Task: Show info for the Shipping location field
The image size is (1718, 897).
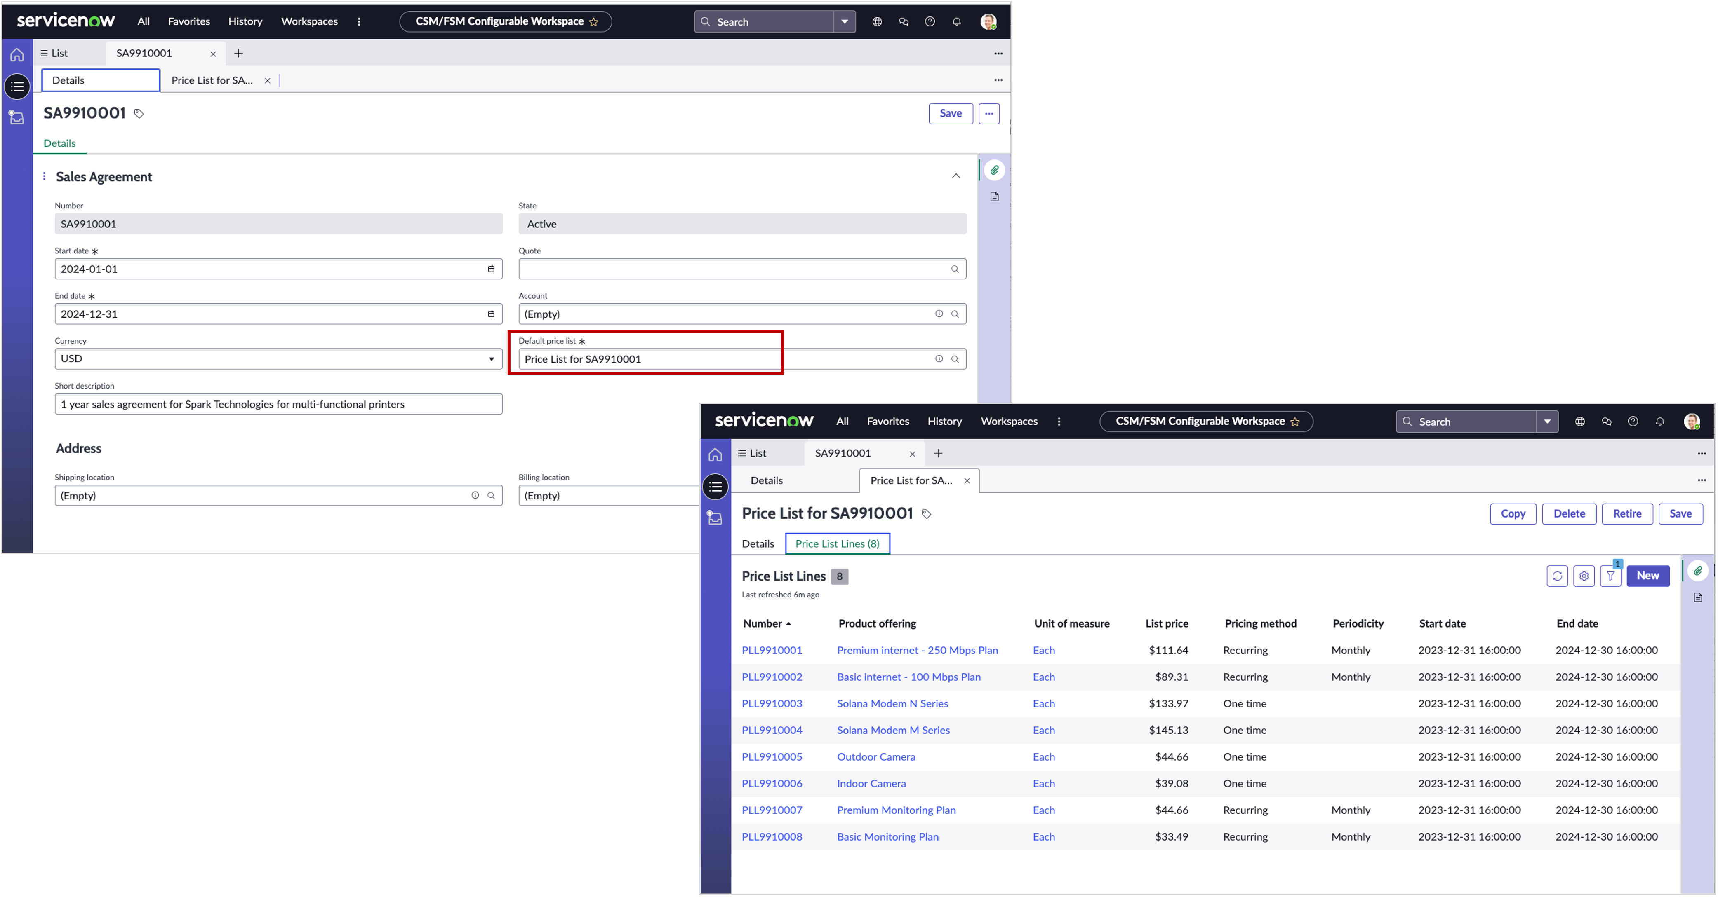Action: point(475,495)
